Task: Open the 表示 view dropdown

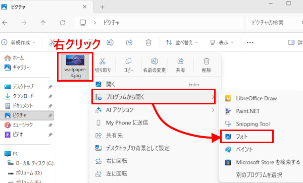Action: [x=222, y=42]
